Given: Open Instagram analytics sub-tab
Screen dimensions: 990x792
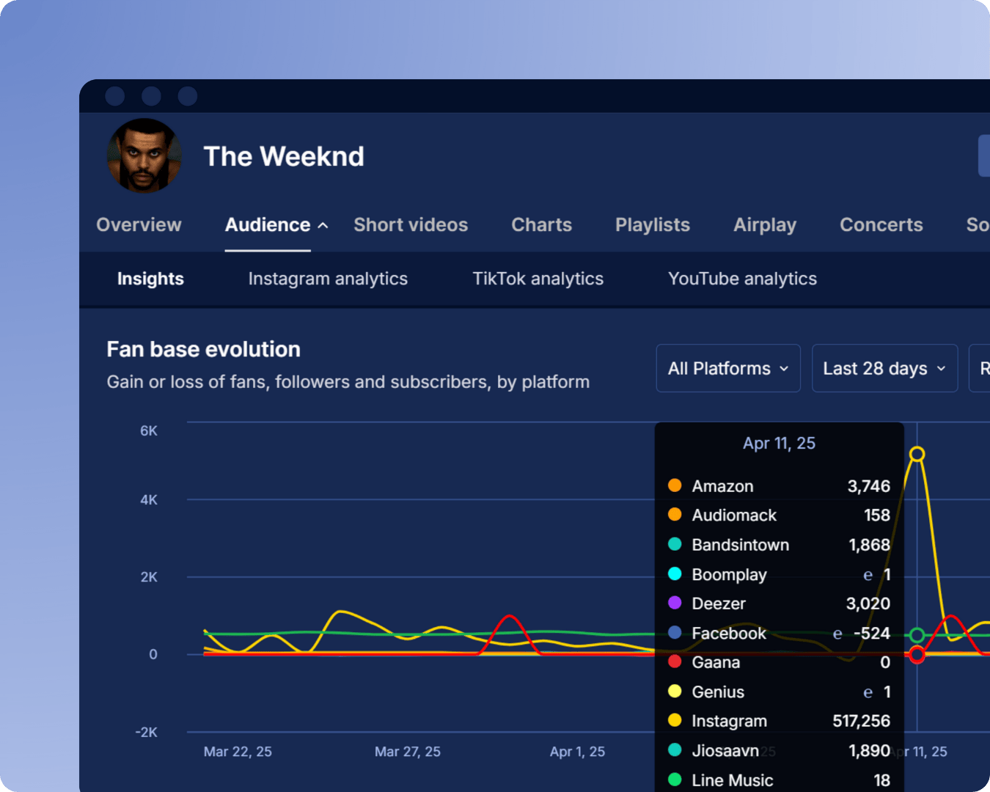Looking at the screenshot, I should [x=328, y=279].
